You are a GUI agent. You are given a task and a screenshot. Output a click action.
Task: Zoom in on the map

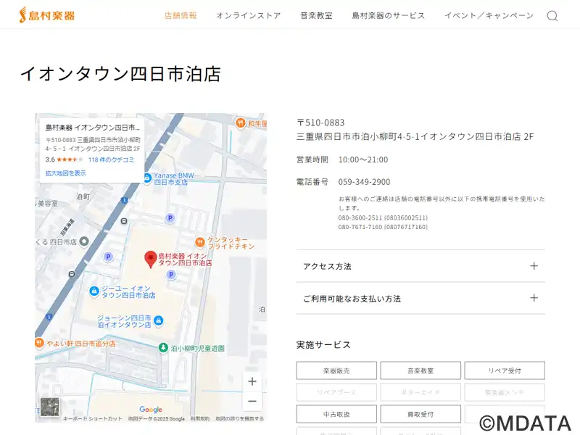(x=252, y=381)
